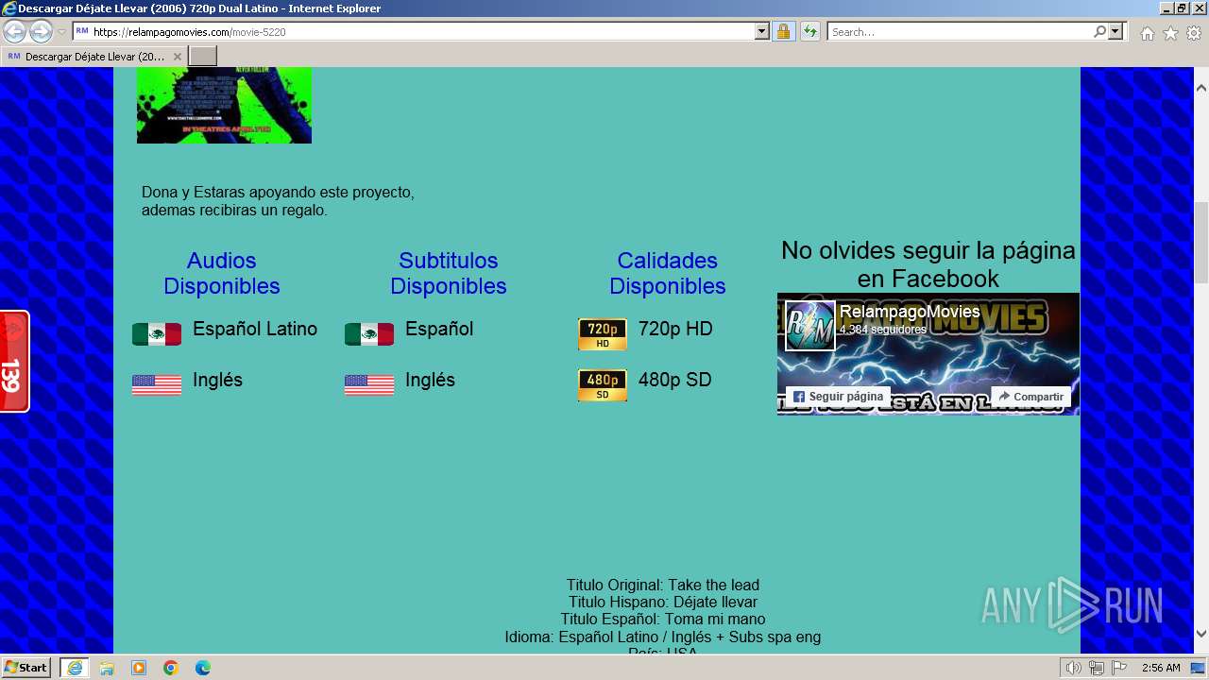The width and height of the screenshot is (1209, 680).
Task: Click the page refresh icon
Action: click(809, 32)
